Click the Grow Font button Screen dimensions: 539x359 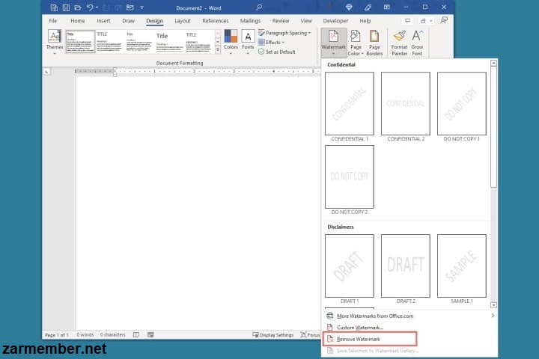(x=417, y=43)
